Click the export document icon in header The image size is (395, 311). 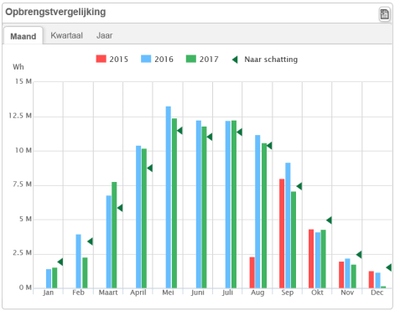(384, 14)
